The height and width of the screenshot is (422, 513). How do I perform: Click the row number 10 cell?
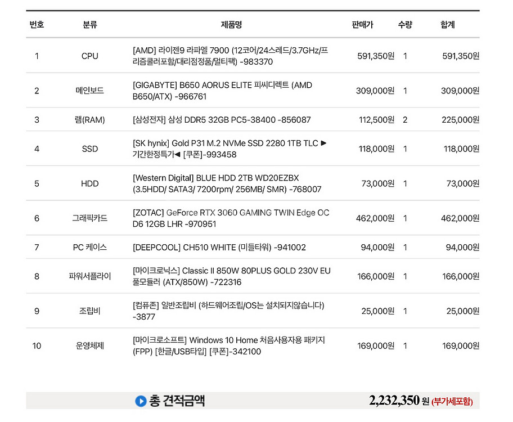pyautogui.click(x=37, y=345)
